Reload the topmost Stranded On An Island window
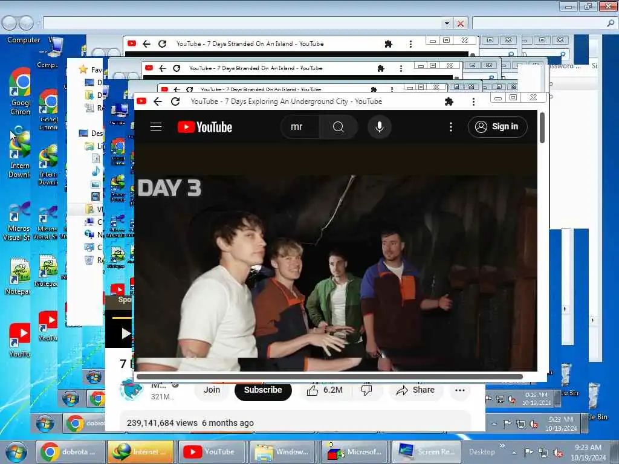619x464 pixels. click(x=162, y=43)
